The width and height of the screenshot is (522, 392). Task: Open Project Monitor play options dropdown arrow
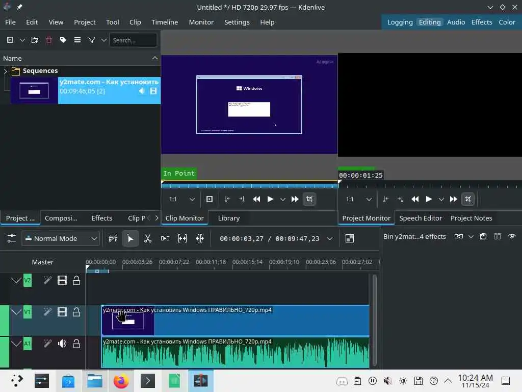(441, 200)
